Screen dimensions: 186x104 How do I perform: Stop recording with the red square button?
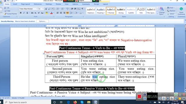point(139,96)
